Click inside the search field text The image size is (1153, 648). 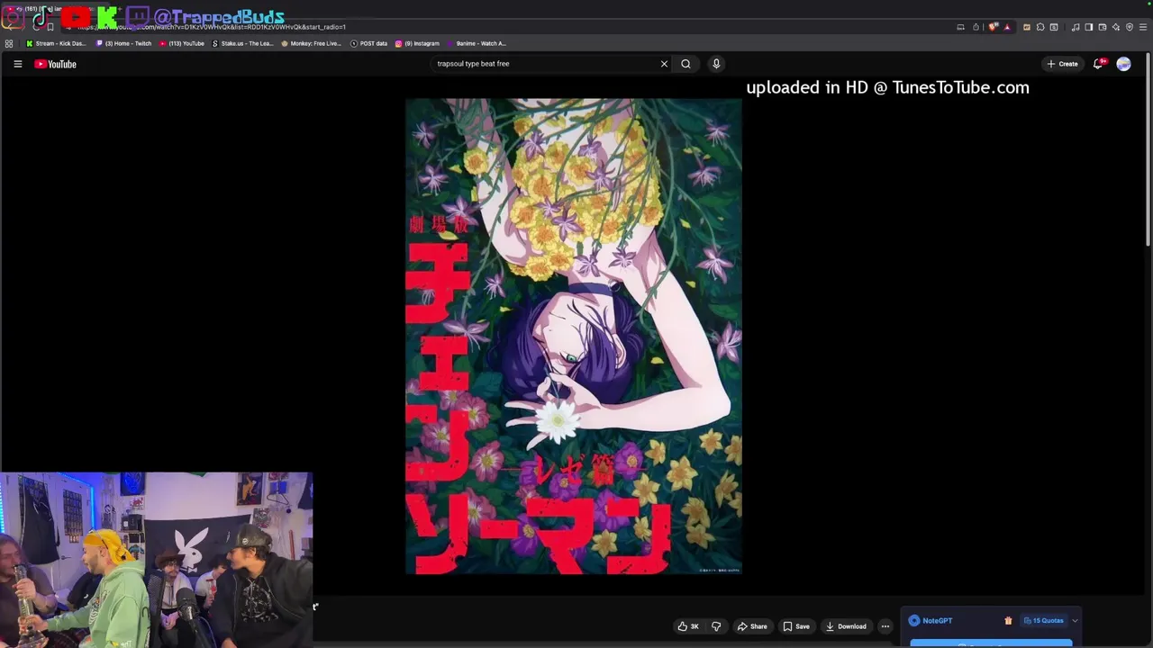[x=473, y=64]
